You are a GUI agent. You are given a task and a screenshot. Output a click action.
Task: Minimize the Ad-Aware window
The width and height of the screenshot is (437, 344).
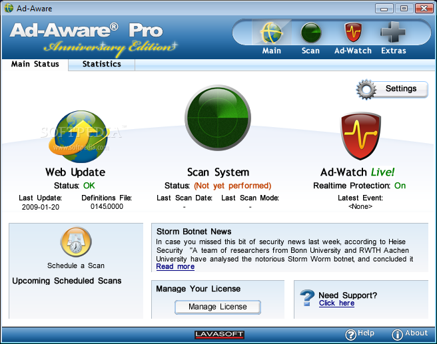click(384, 9)
